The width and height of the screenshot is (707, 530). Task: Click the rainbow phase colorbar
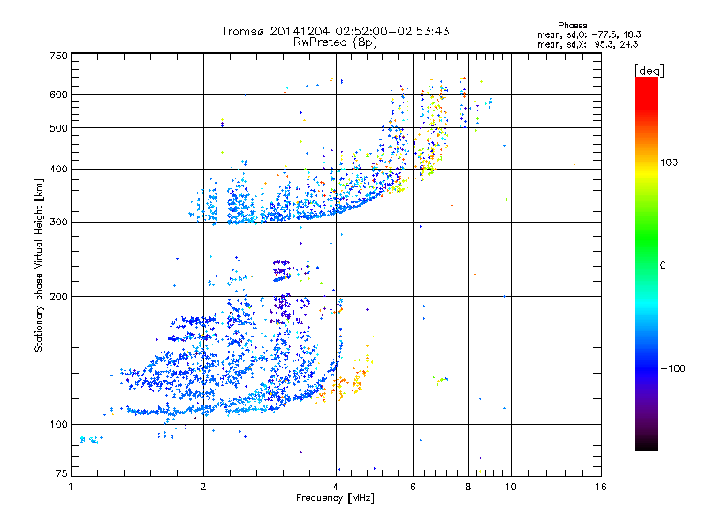click(647, 264)
